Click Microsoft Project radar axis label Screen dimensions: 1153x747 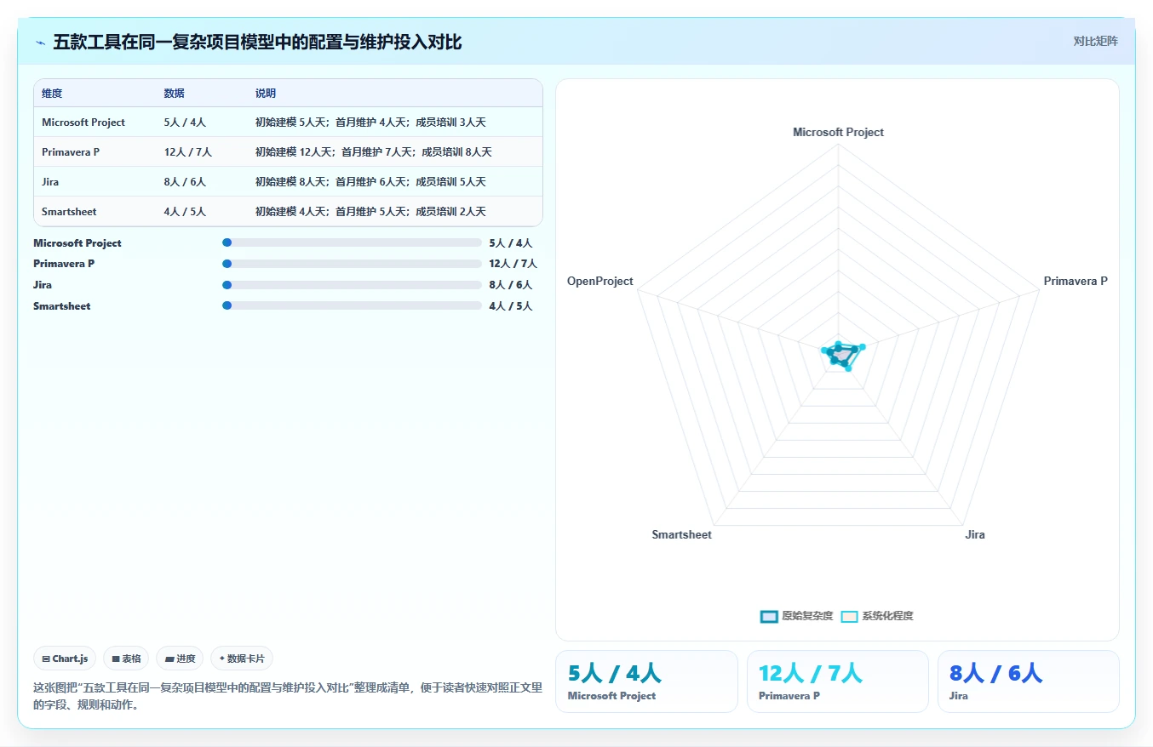coord(838,132)
